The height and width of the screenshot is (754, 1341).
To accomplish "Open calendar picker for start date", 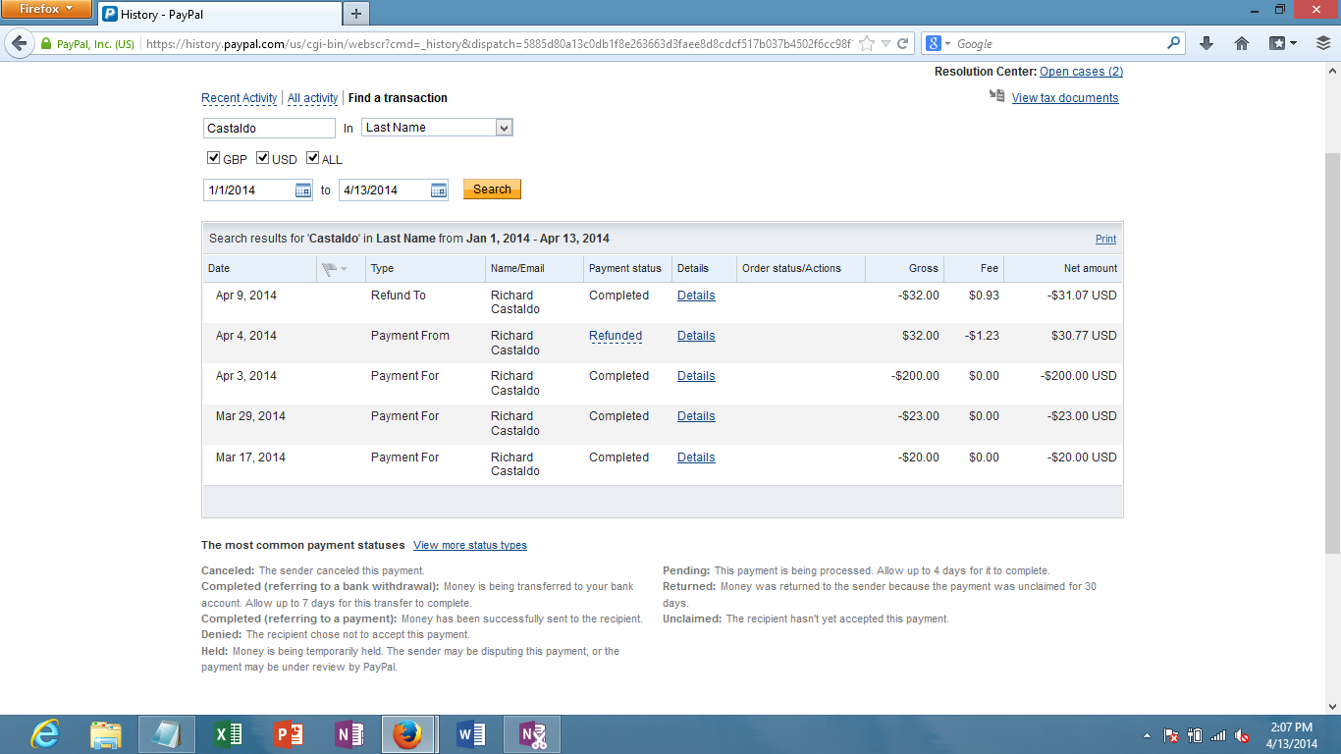I will [x=303, y=190].
